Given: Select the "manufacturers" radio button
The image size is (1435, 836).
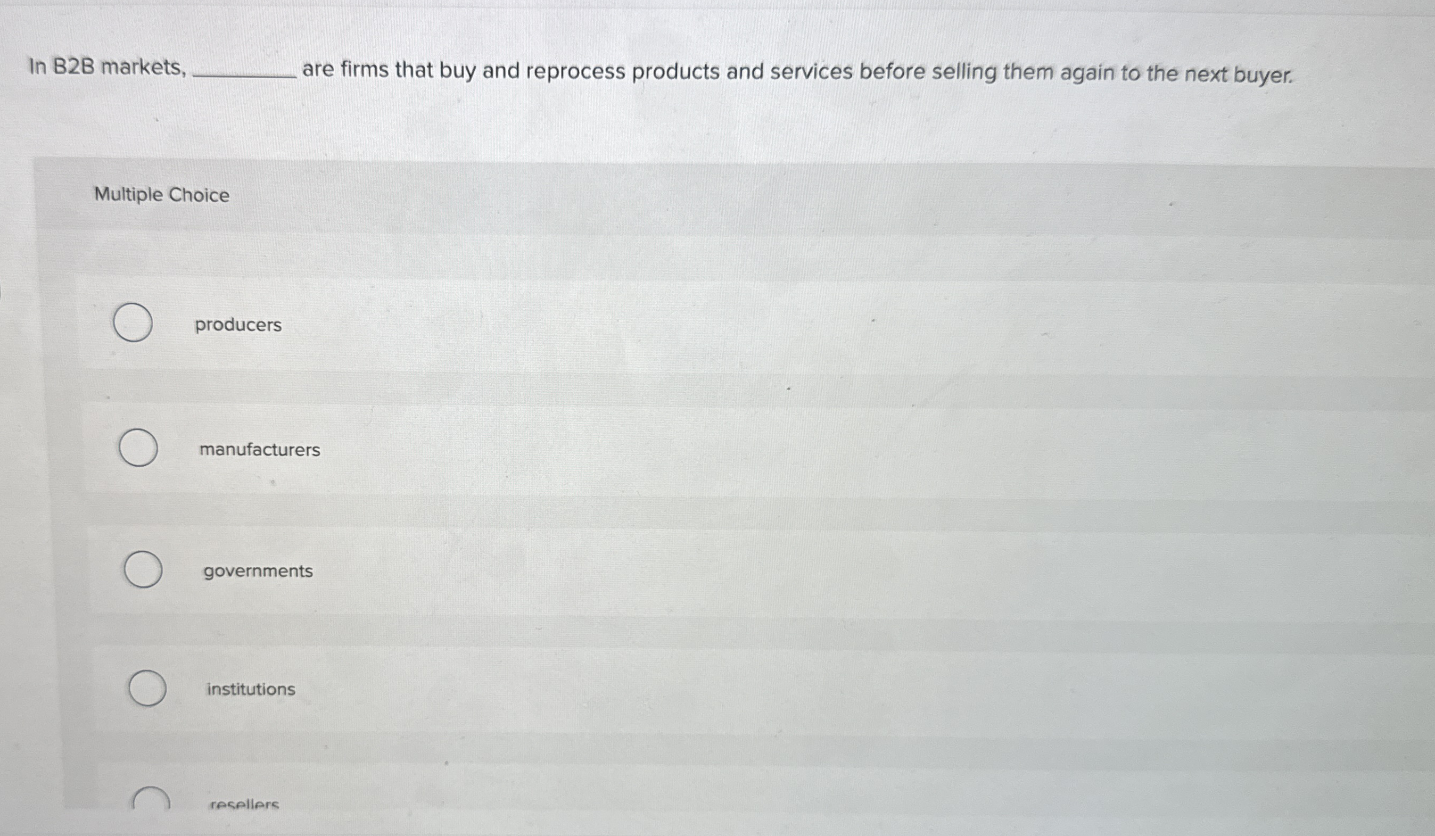Looking at the screenshot, I should point(138,448).
